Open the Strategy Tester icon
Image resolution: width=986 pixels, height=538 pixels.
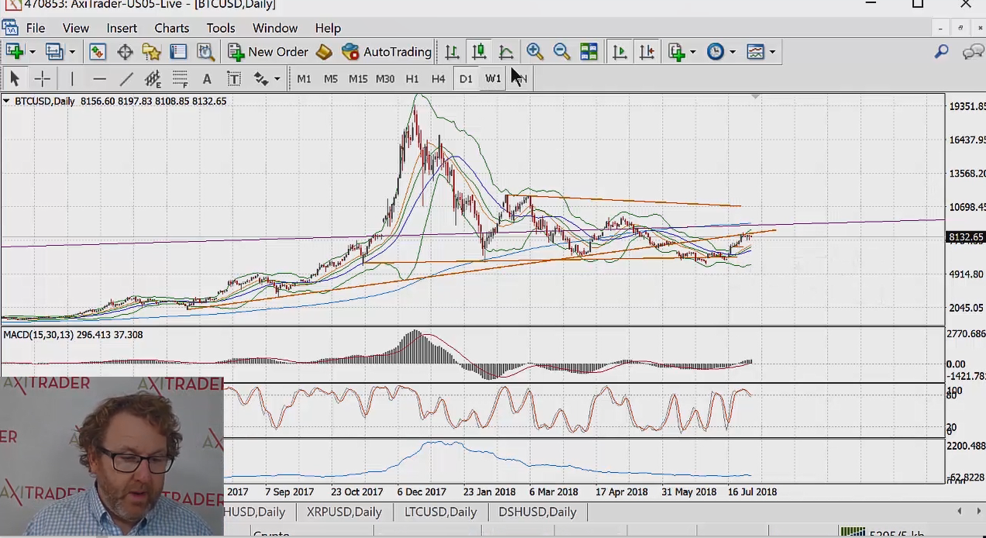pyautogui.click(x=205, y=52)
